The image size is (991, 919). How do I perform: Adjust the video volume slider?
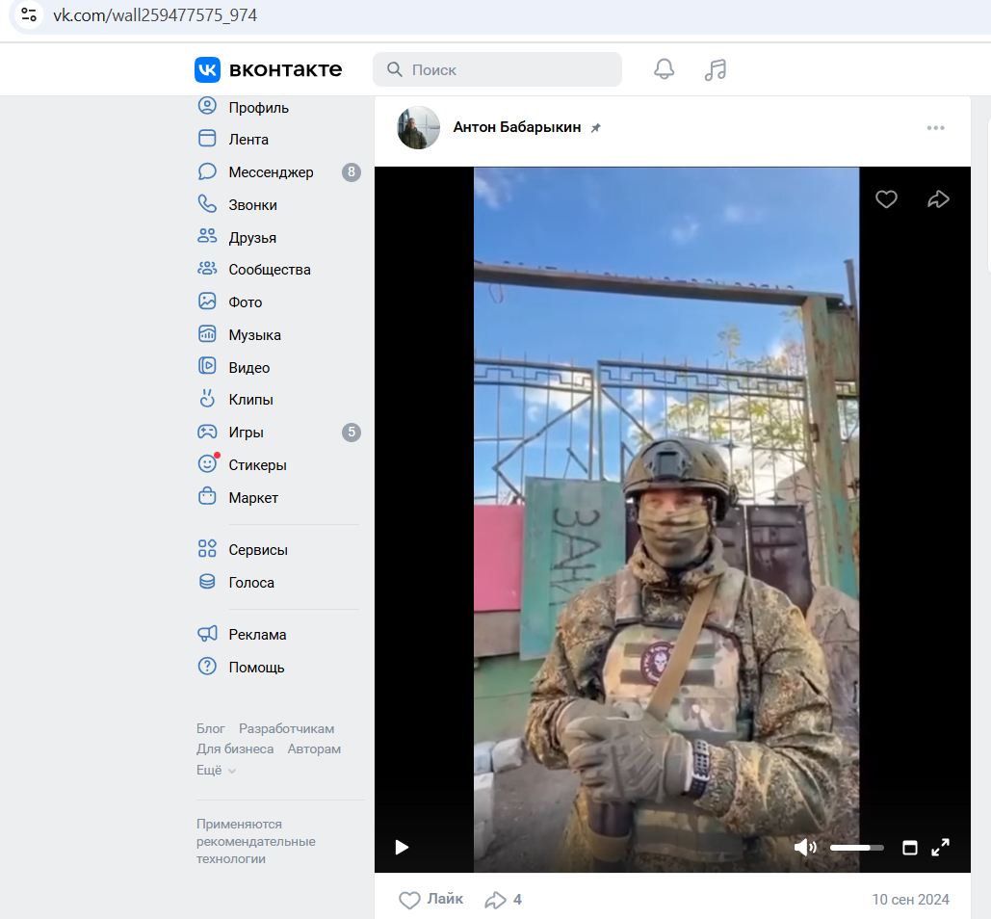click(x=856, y=848)
